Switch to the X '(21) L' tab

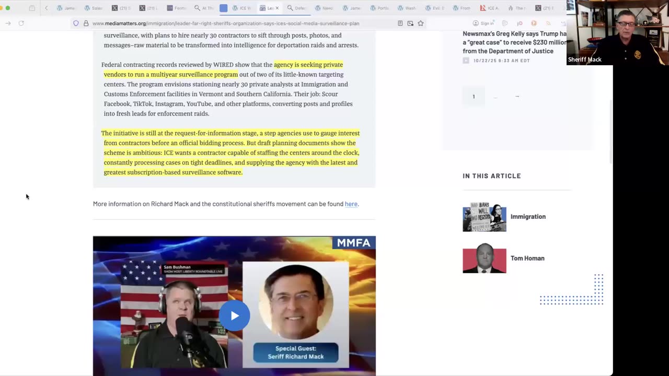pyautogui.click(x=148, y=8)
